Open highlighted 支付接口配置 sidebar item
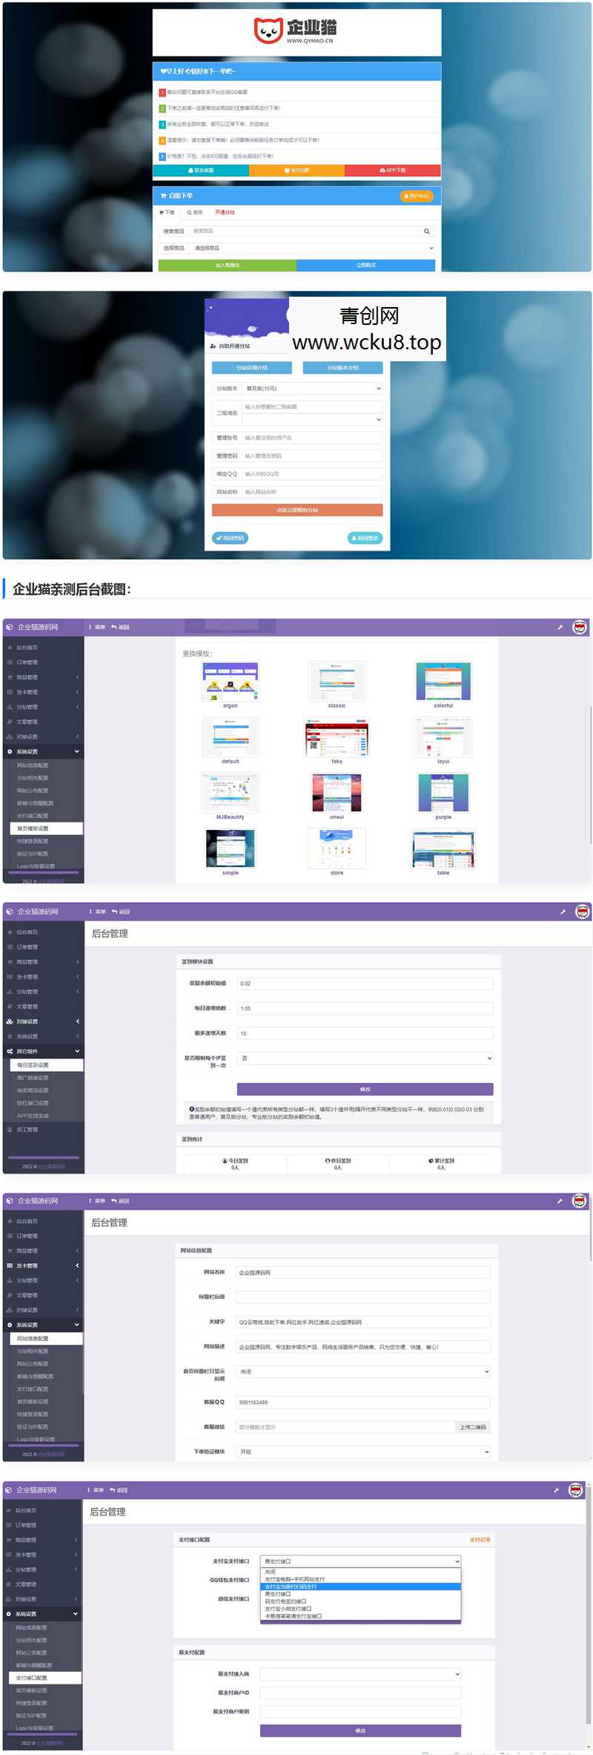Image resolution: width=593 pixels, height=1755 pixels. [x=44, y=1678]
